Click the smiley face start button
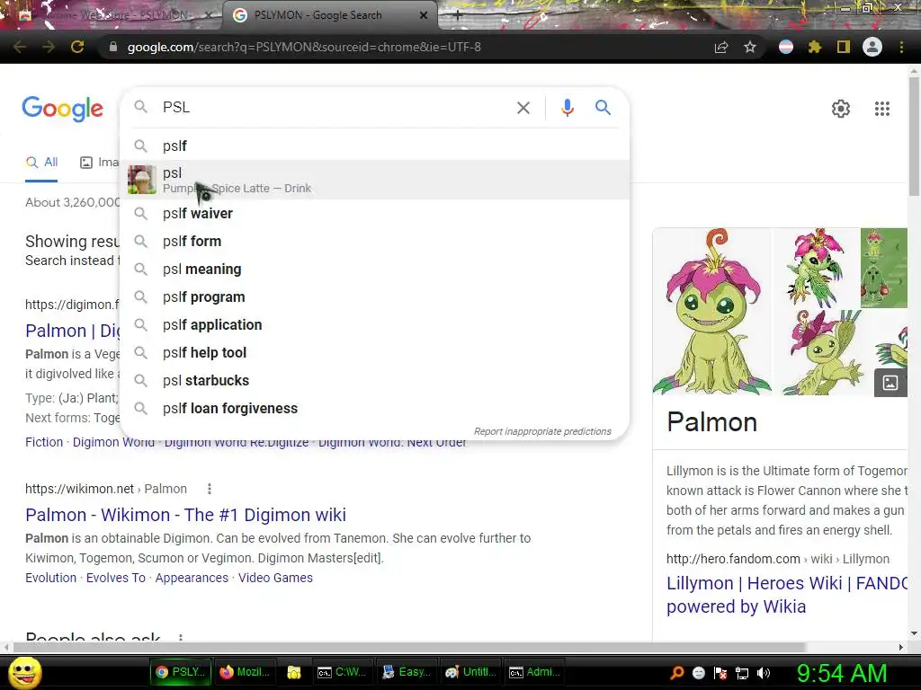 pos(24,673)
